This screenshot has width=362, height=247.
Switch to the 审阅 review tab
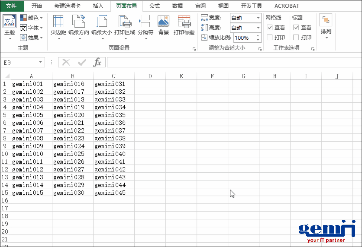(x=200, y=6)
